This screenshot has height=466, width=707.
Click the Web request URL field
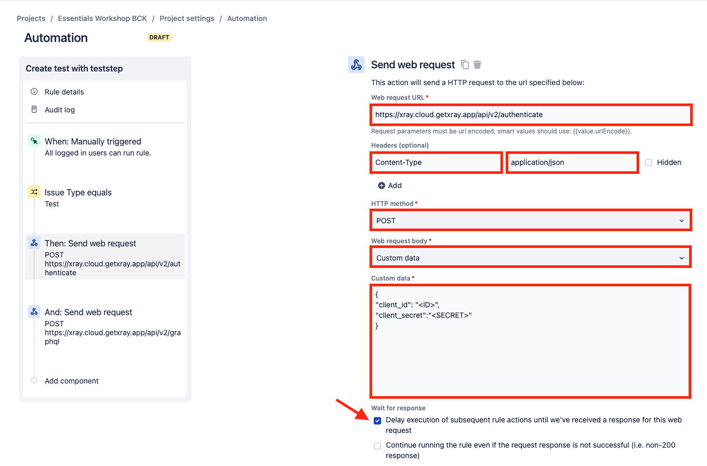[x=531, y=114]
